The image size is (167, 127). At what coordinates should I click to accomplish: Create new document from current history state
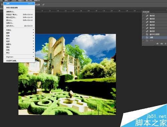(157, 44)
